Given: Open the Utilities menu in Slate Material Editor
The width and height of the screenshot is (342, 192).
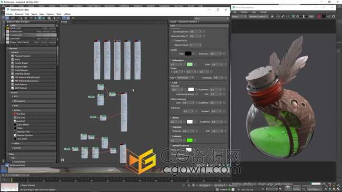Looking at the screenshot, I should click(67, 14).
